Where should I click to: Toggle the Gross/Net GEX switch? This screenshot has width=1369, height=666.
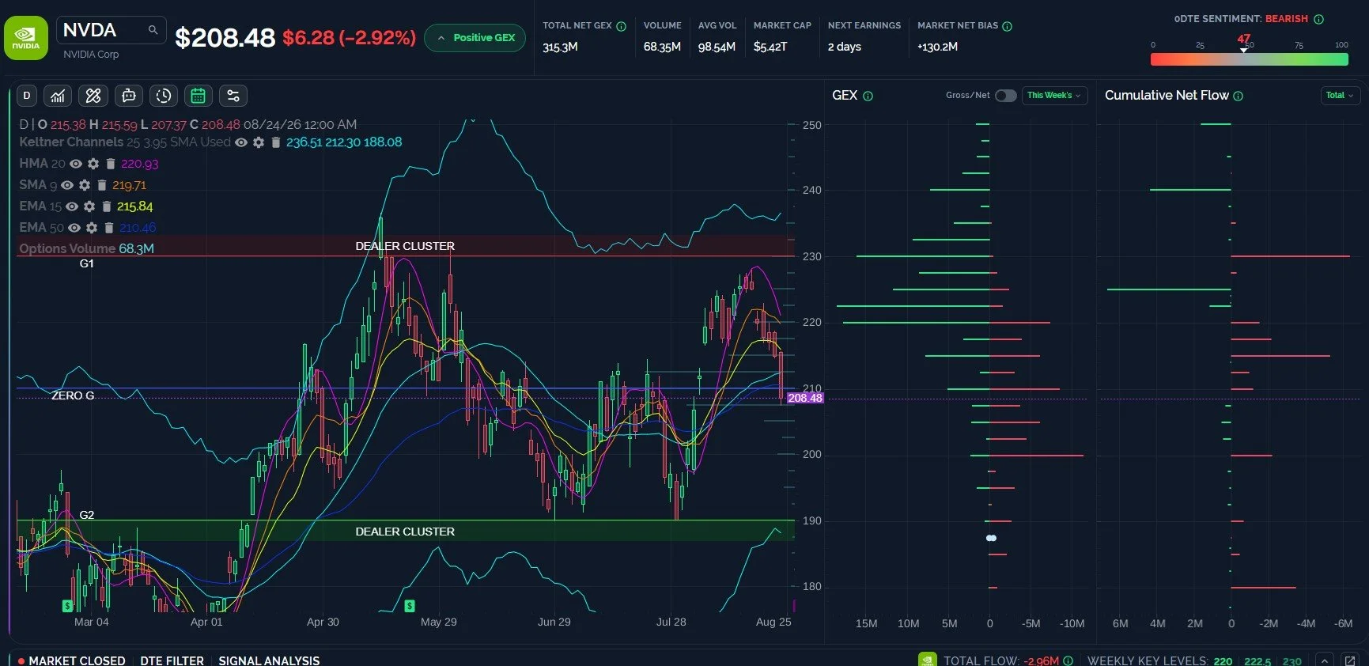click(x=1005, y=96)
